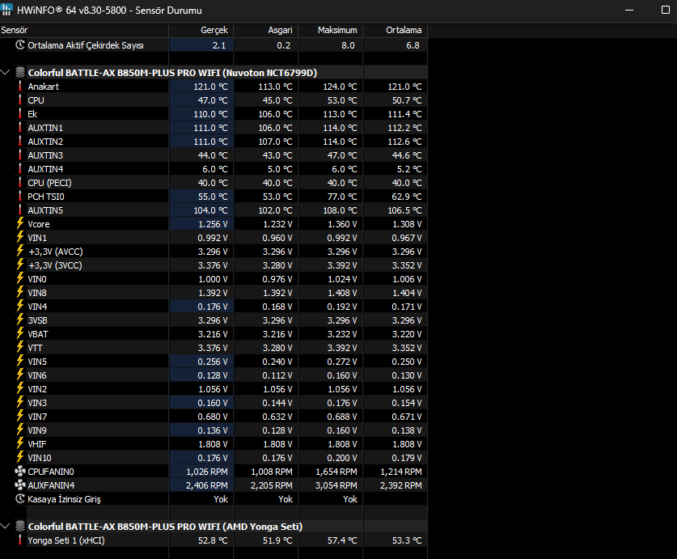Click the lightning icon beside +3,3V (3VCC)
Image resolution: width=677 pixels, height=559 pixels.
(x=20, y=265)
